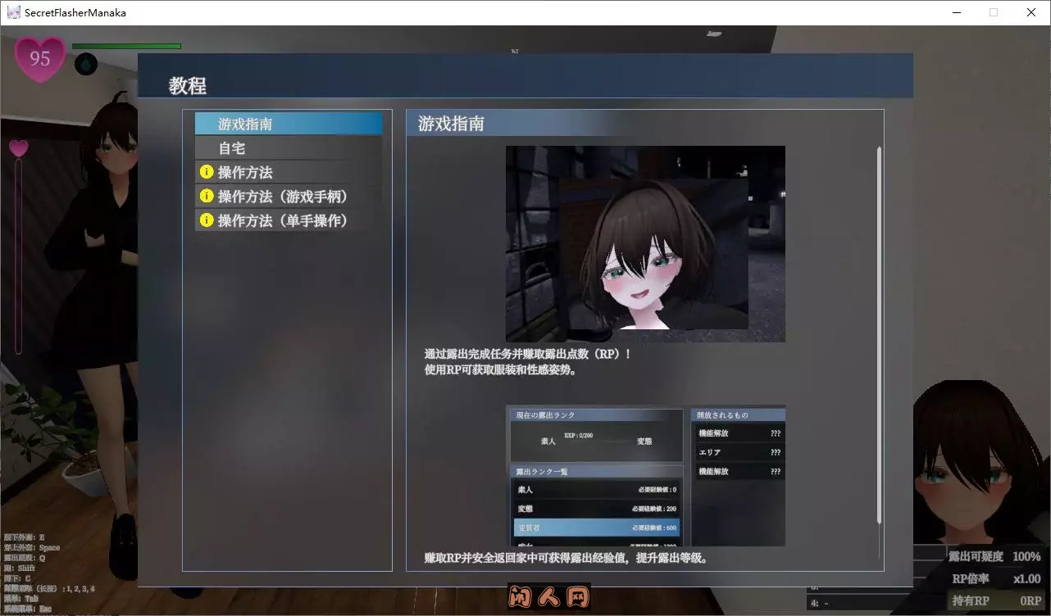This screenshot has width=1051, height=616.
Task: Click the info icon beside 操作方法（单手操作）
Action: pyautogui.click(x=205, y=220)
